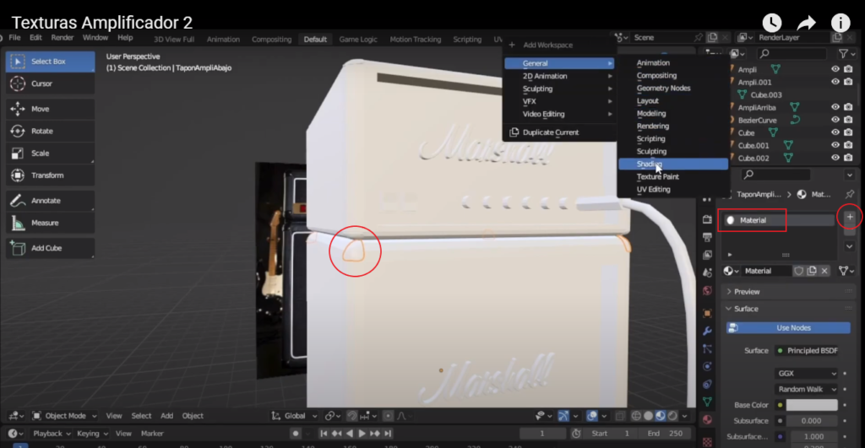Toggle viewport visibility of Cube.002
This screenshot has width=865, height=448.
[x=835, y=158]
